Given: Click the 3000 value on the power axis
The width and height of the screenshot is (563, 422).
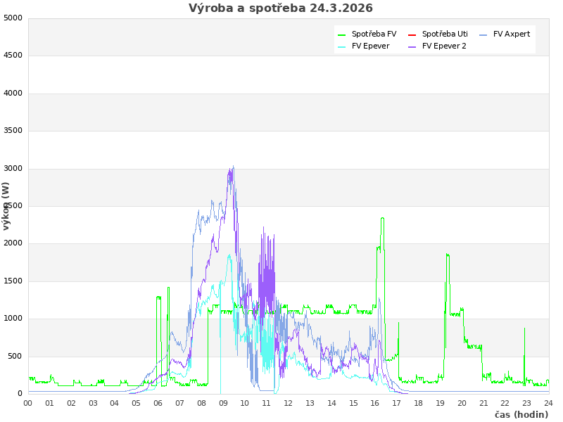Looking at the screenshot, I should coord(13,168).
